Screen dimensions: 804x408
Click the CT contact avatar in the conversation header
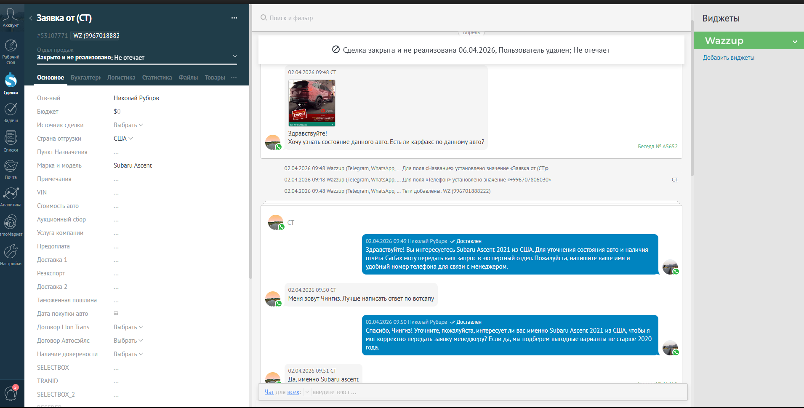pyautogui.click(x=276, y=222)
